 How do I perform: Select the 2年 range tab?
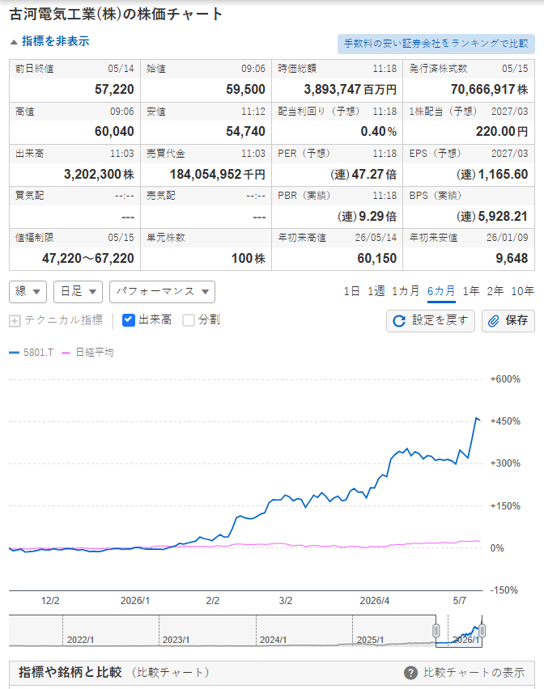tap(495, 291)
